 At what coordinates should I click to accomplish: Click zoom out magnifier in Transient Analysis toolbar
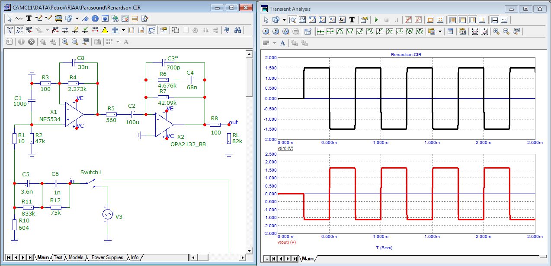(506, 31)
